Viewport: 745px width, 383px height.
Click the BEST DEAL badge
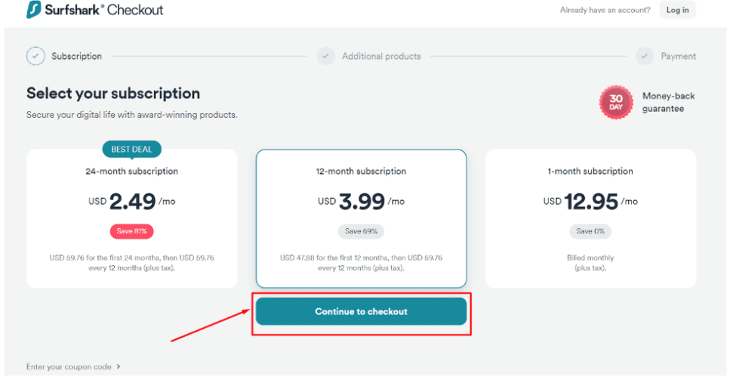pos(131,150)
